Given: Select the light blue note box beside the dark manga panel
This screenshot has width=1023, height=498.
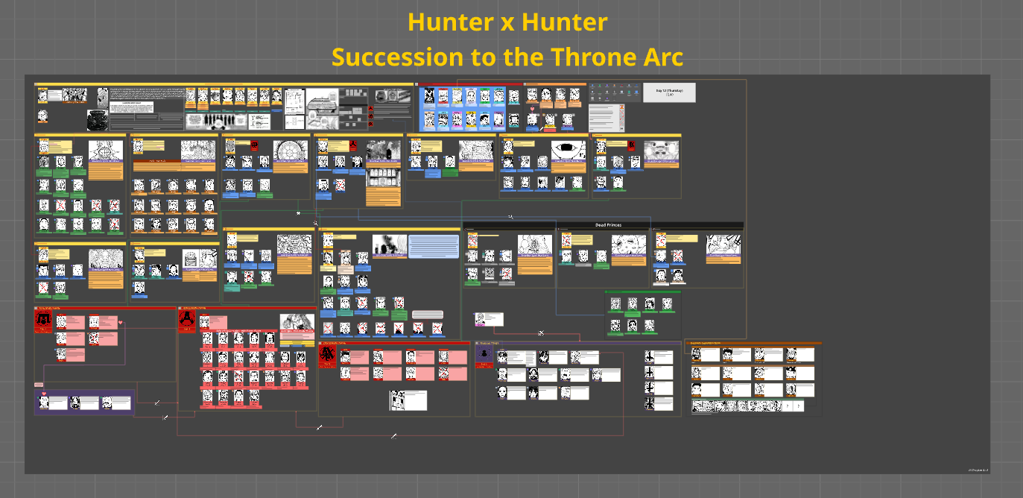Looking at the screenshot, I should pyautogui.click(x=434, y=247).
